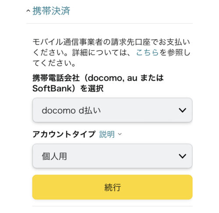Image resolution: width=219 pixels, height=213 pixels.
Task: Click the アカウントタイプ field label
Action: tap(64, 134)
